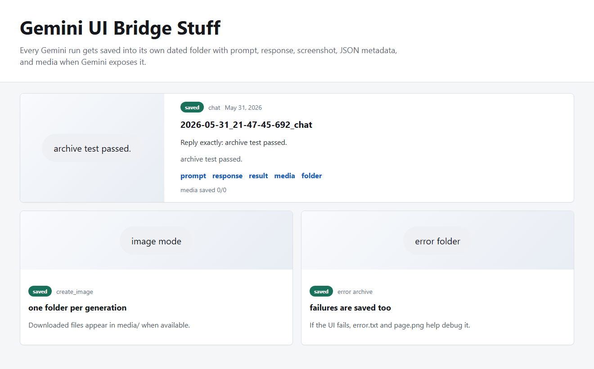Image resolution: width=594 pixels, height=369 pixels.
Task: Open the response link
Action: click(x=227, y=176)
